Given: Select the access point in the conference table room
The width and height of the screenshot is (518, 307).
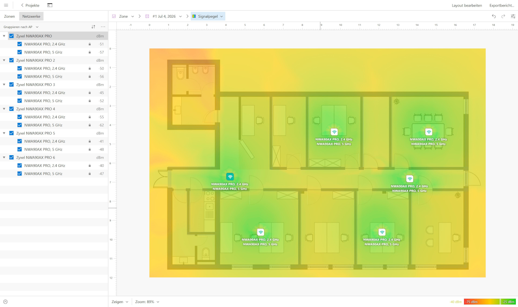Looking at the screenshot, I should [x=429, y=132].
